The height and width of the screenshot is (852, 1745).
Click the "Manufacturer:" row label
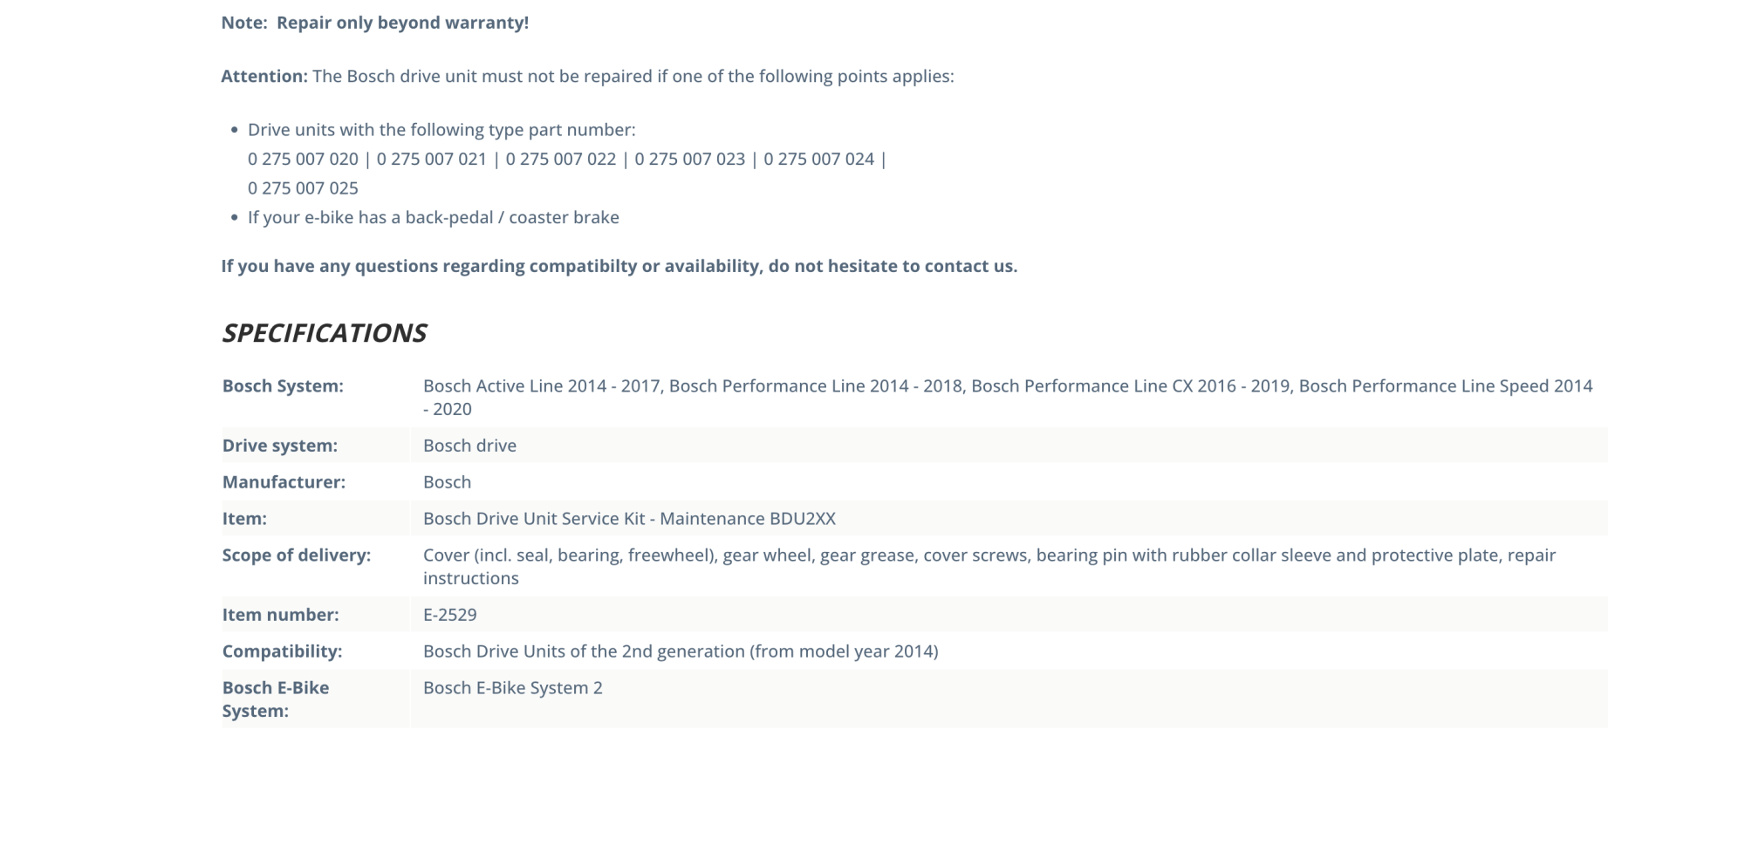point(284,482)
